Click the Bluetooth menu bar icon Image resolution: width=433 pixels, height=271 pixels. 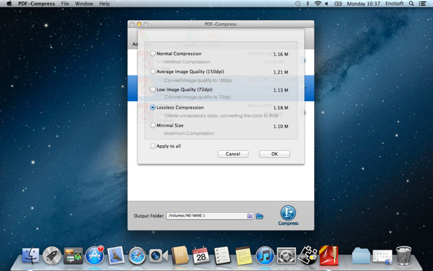tap(307, 4)
